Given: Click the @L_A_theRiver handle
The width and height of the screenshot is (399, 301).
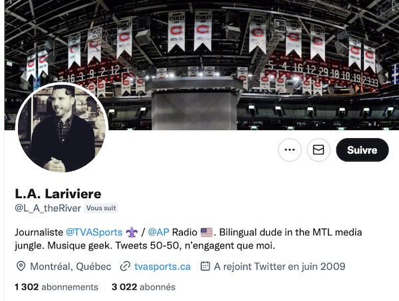Looking at the screenshot, I should [48, 208].
